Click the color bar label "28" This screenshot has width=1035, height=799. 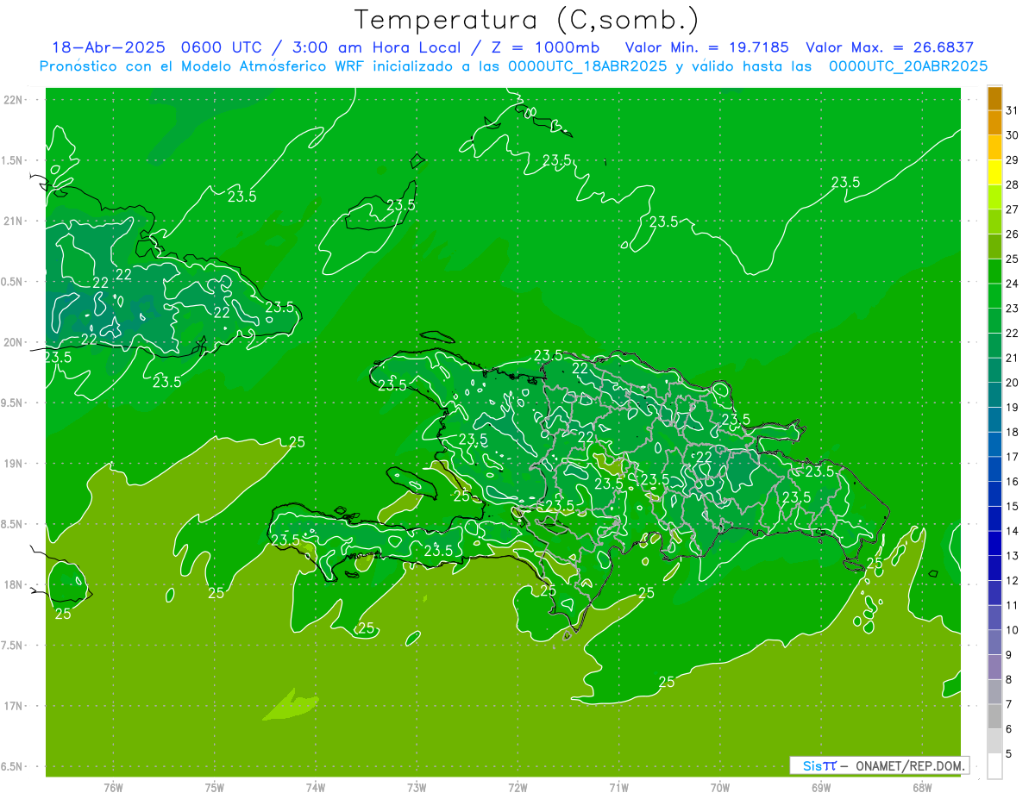click(1013, 185)
